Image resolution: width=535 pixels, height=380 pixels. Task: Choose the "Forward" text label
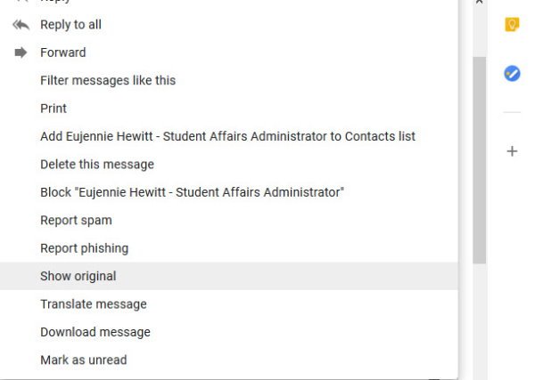pyautogui.click(x=63, y=53)
